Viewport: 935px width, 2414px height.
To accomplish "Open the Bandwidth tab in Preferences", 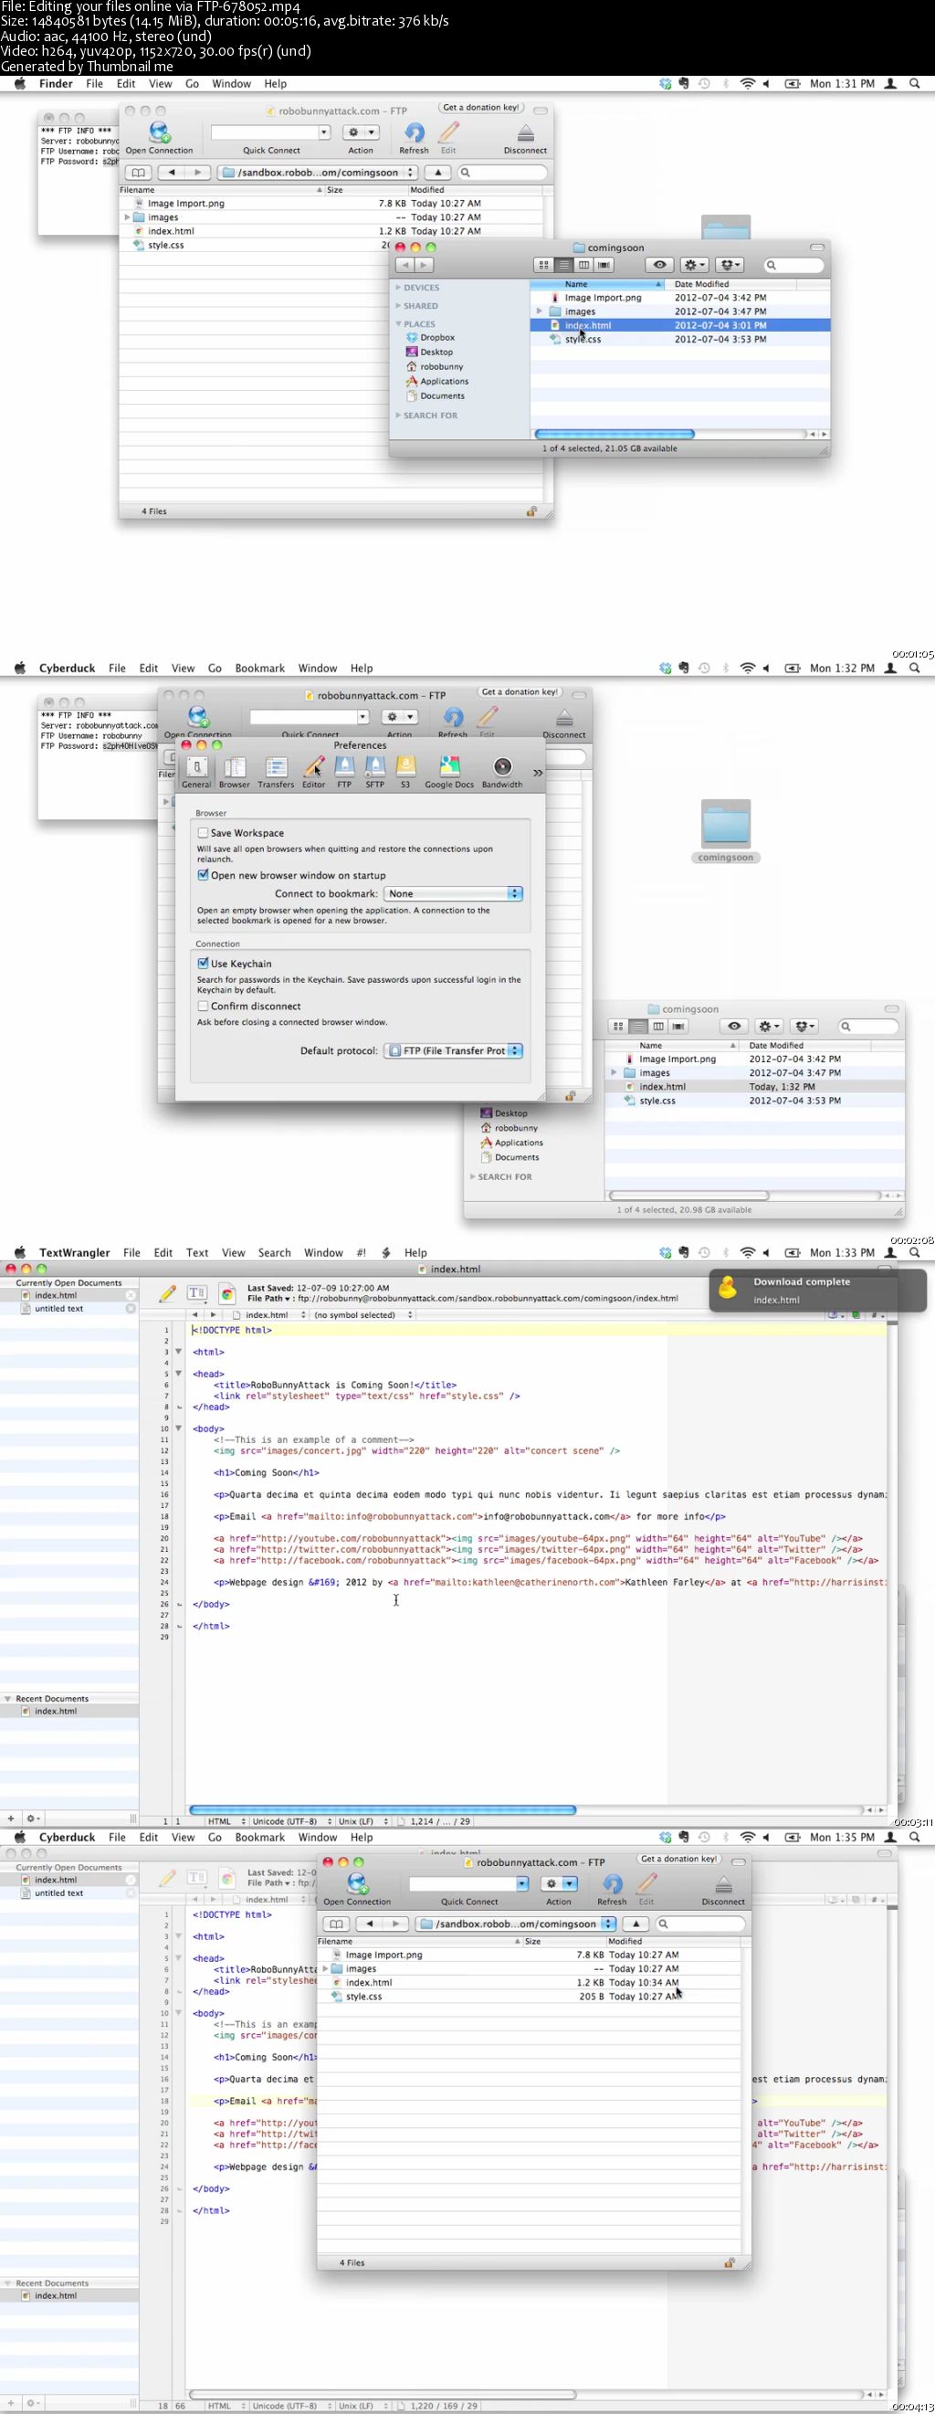I will click(502, 772).
